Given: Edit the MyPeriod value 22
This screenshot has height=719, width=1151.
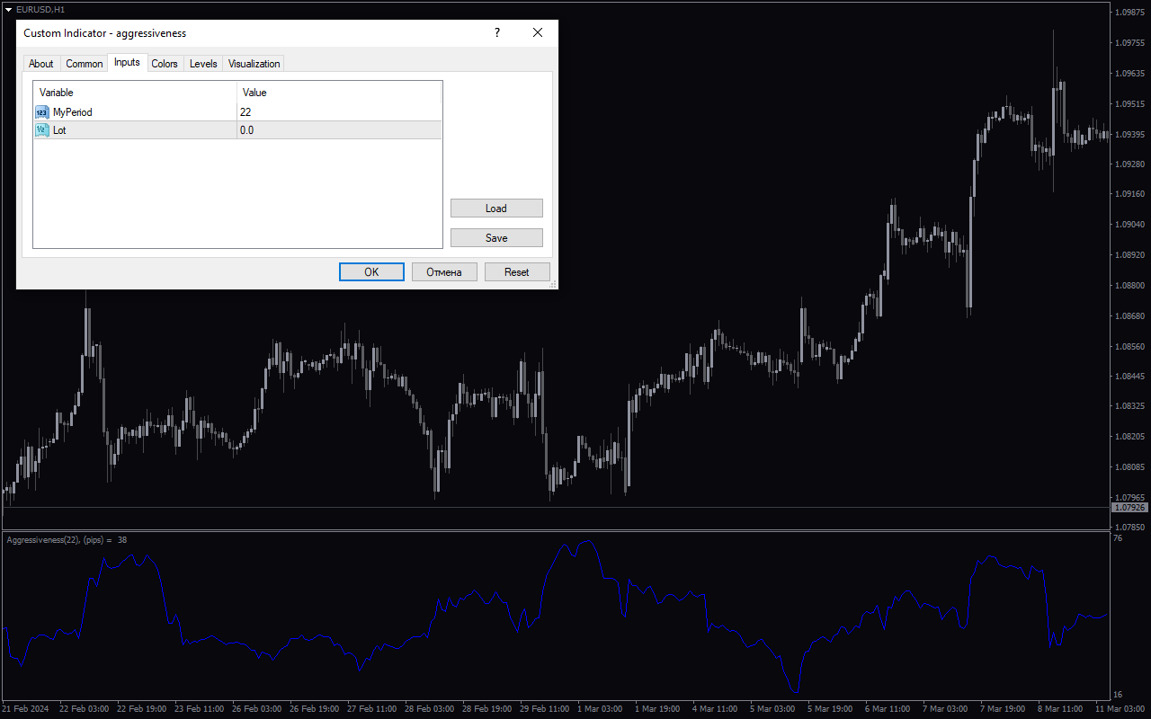Looking at the screenshot, I should (x=340, y=112).
